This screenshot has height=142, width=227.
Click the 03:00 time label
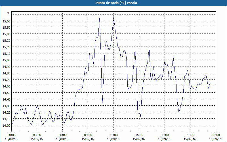coord(37,135)
